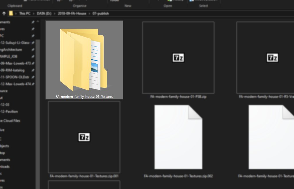Expand the chevron after 2018-09-FA-House
294x189 pixels.
click(x=89, y=13)
